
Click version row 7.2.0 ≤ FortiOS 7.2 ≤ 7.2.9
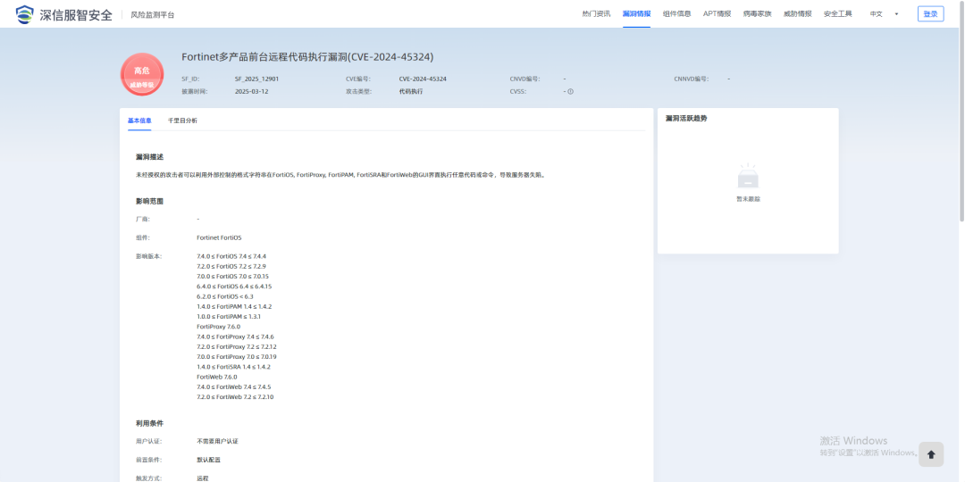pyautogui.click(x=231, y=266)
